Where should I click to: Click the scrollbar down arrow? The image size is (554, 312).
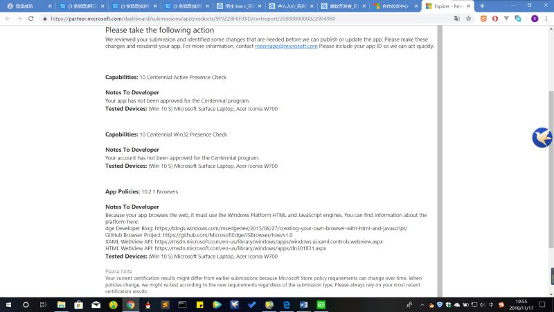pyautogui.click(x=551, y=294)
